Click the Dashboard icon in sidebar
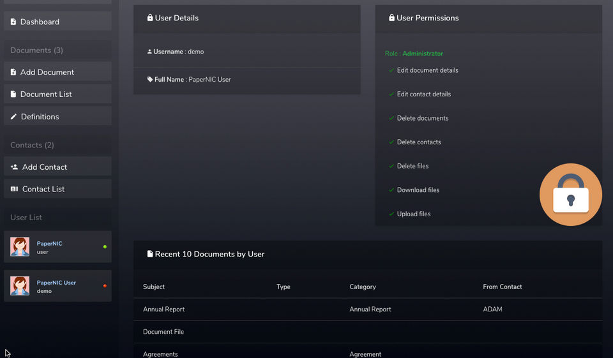The height and width of the screenshot is (358, 613). [x=13, y=22]
